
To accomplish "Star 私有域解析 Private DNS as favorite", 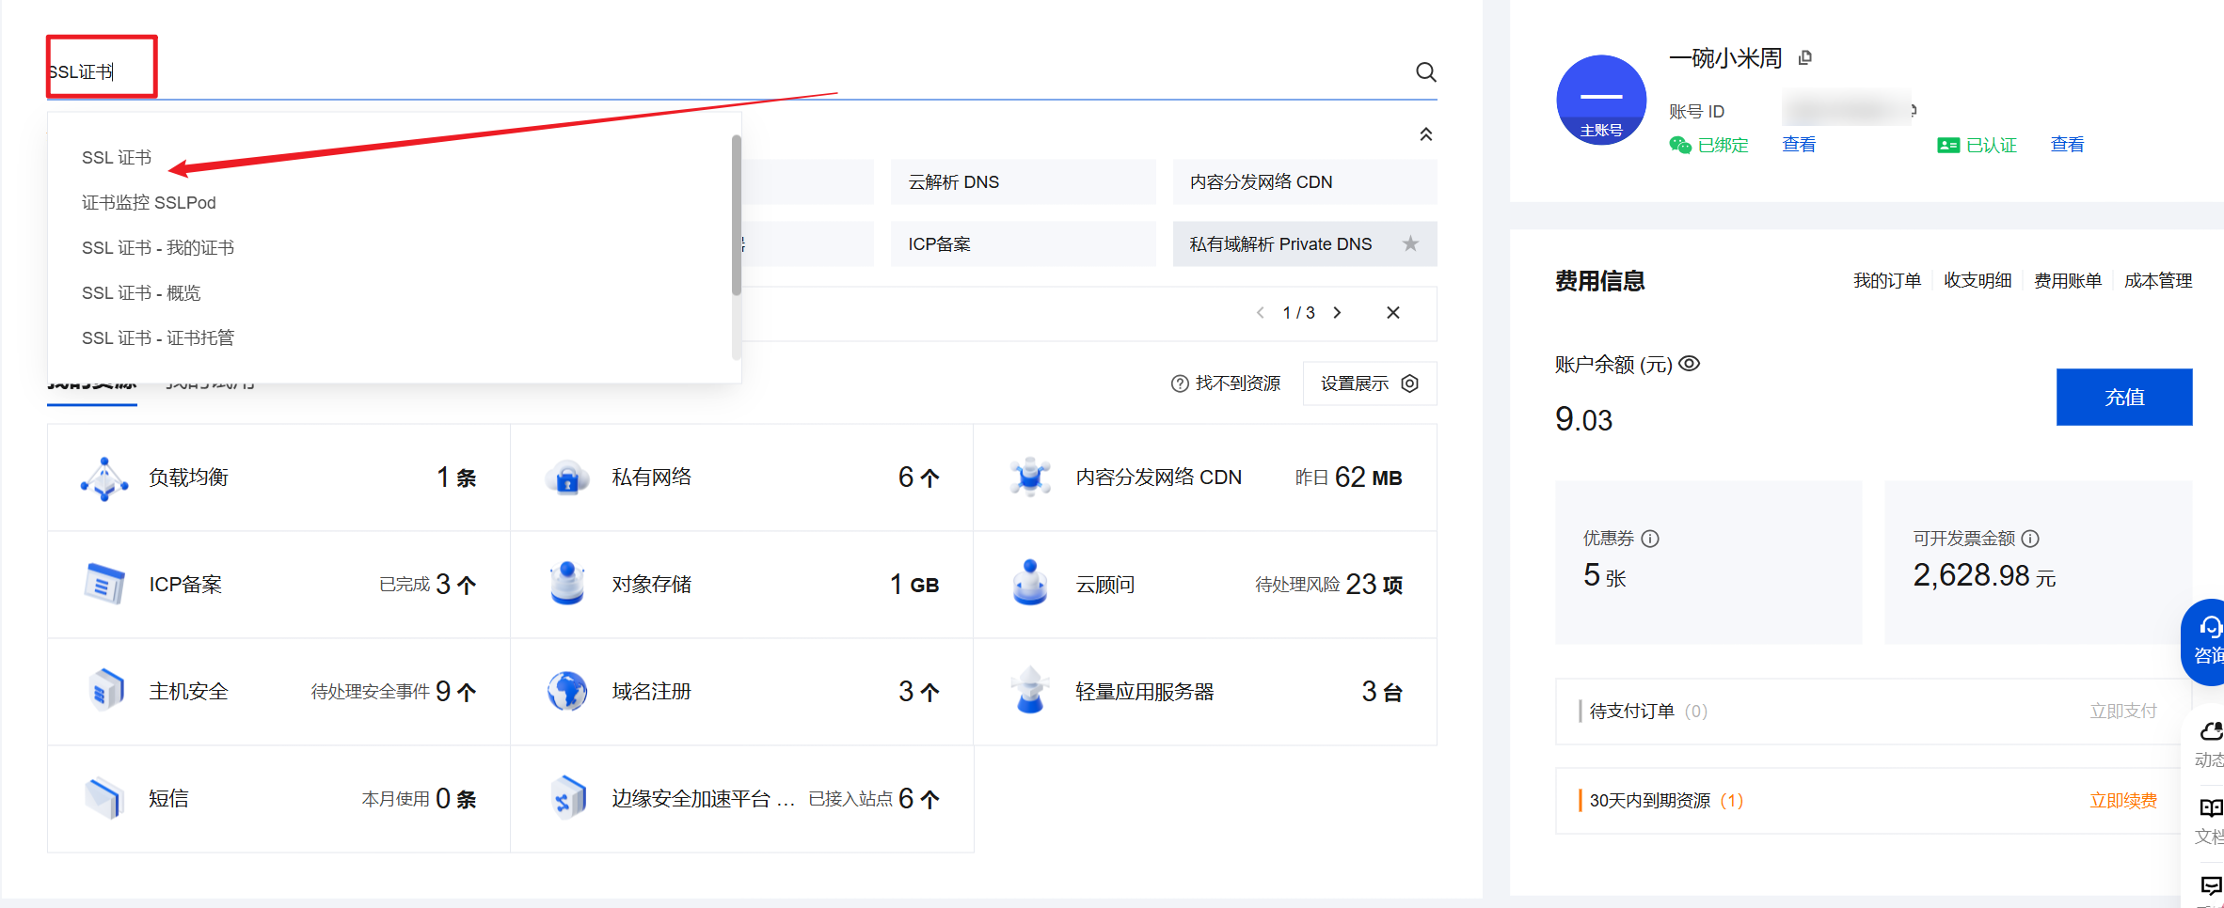I will [1410, 243].
